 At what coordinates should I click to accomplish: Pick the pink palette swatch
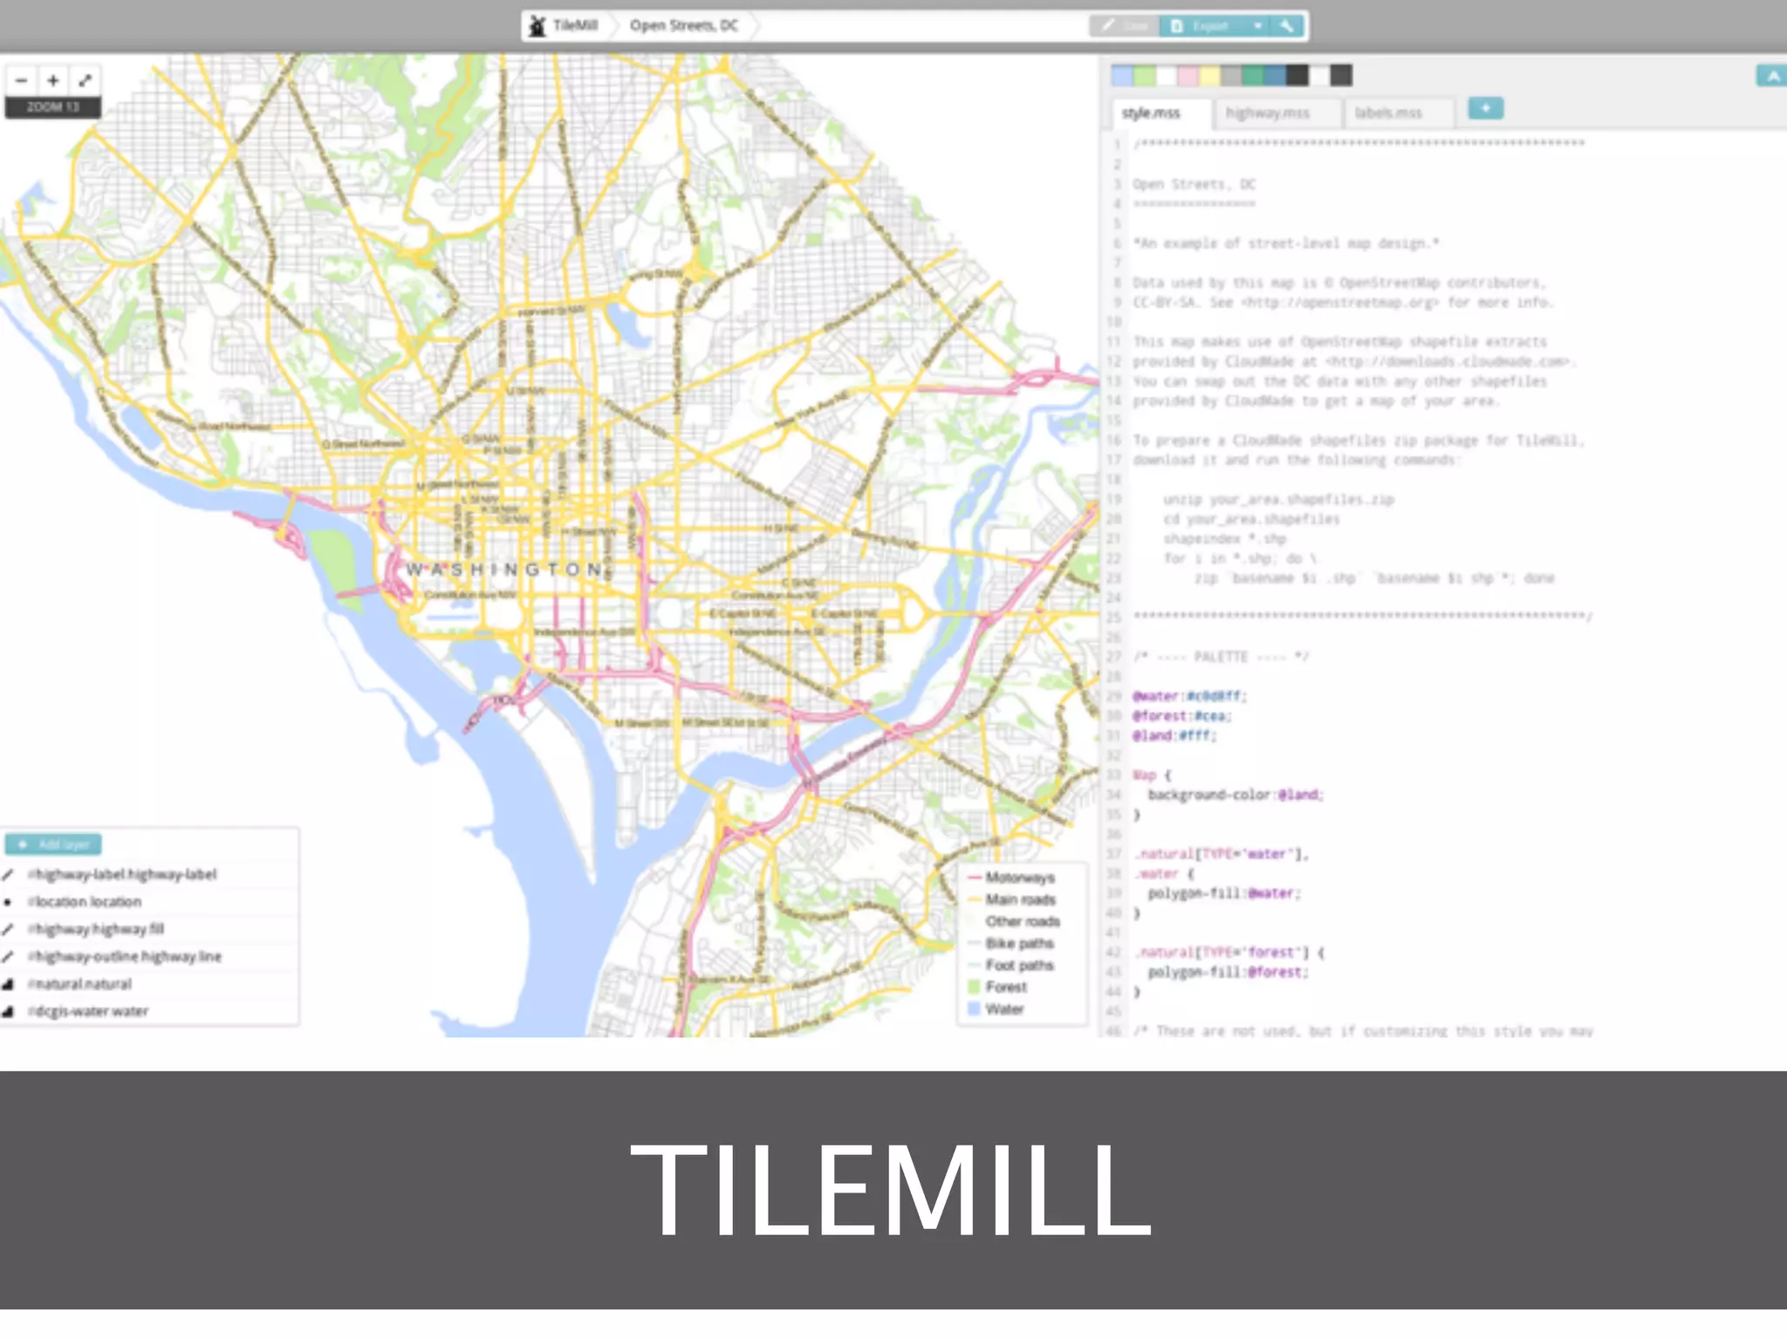pos(1188,76)
